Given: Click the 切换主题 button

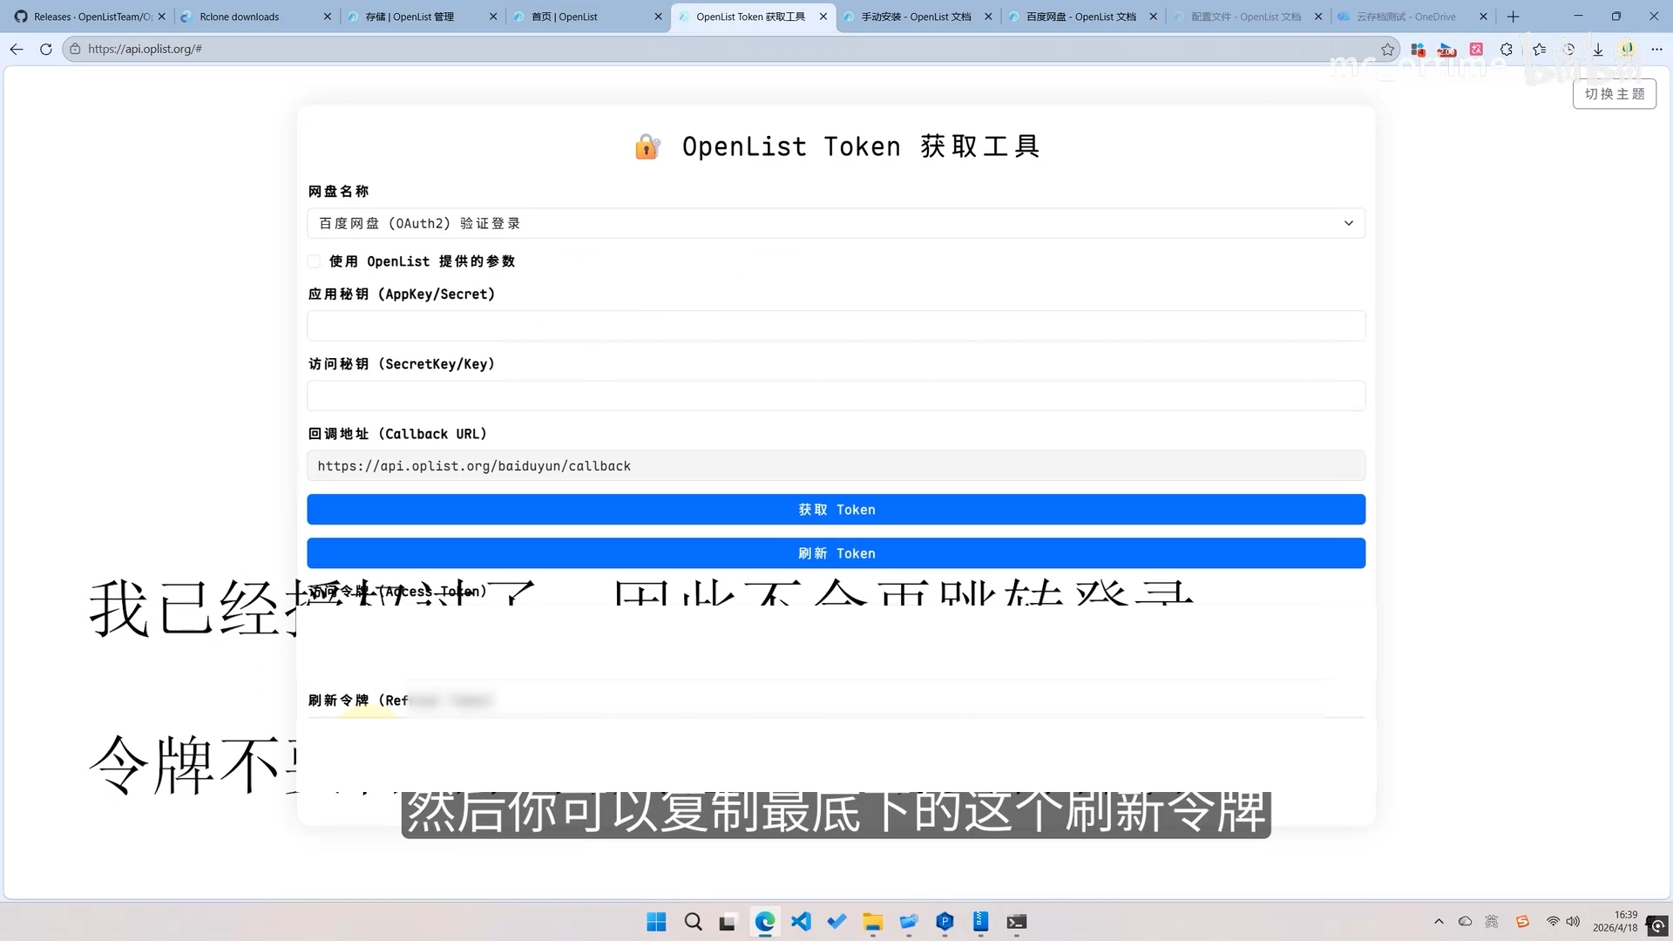Looking at the screenshot, I should (x=1614, y=94).
